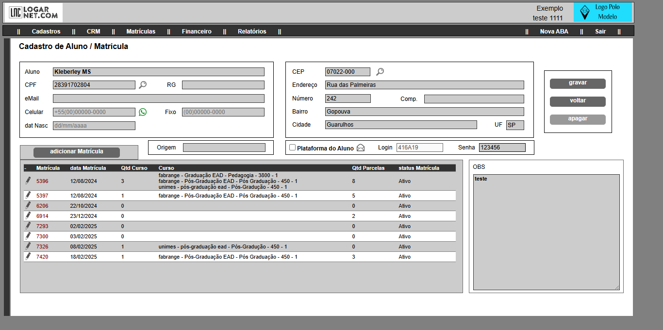This screenshot has width=663, height=330.
Task: Focus the Bairro field
Action: point(425,112)
